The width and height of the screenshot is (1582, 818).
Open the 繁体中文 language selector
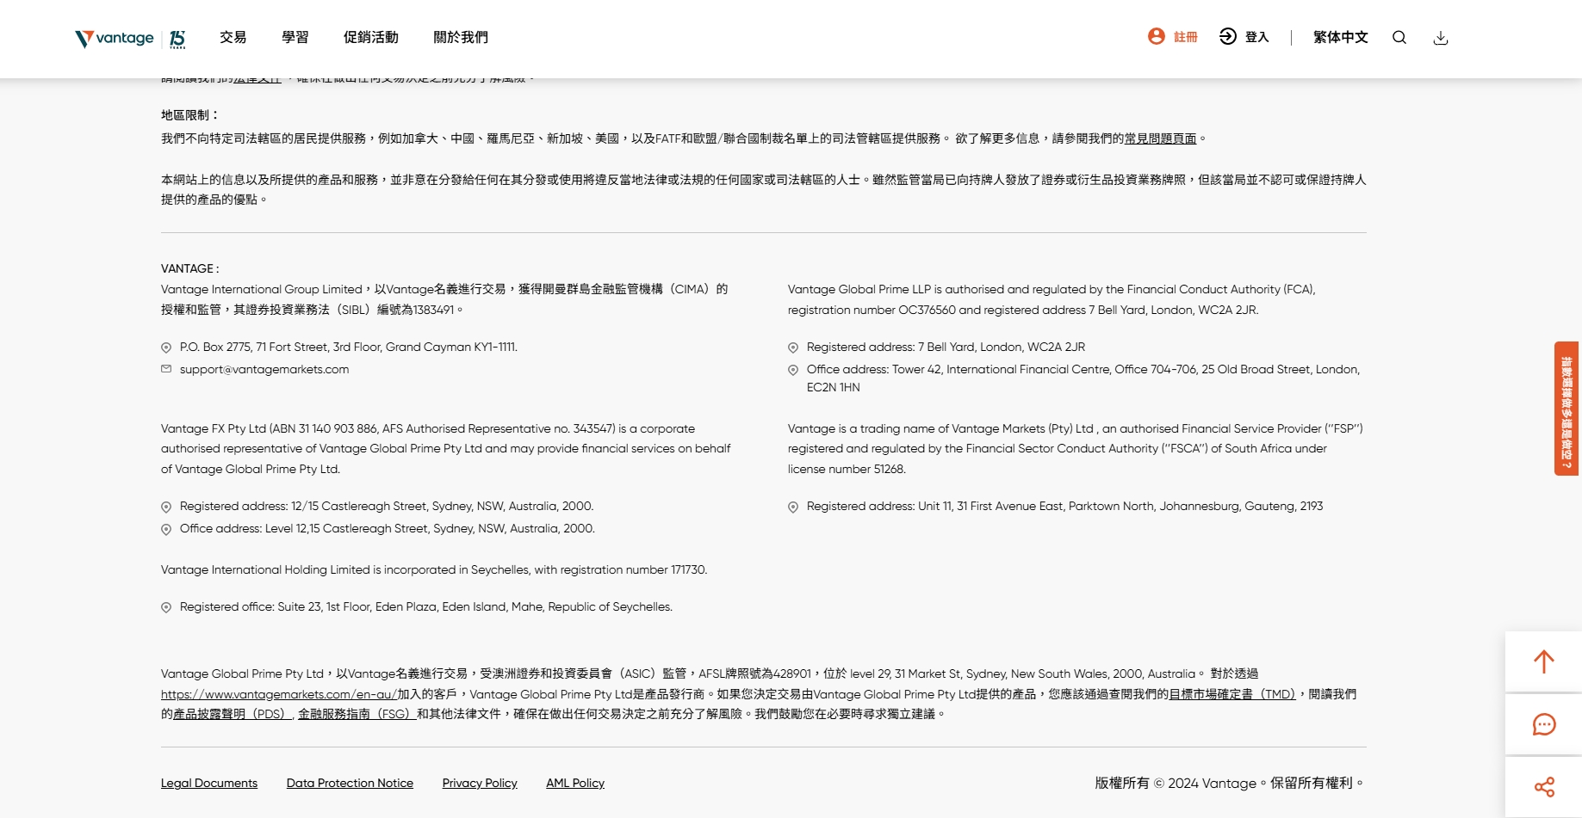click(1340, 37)
